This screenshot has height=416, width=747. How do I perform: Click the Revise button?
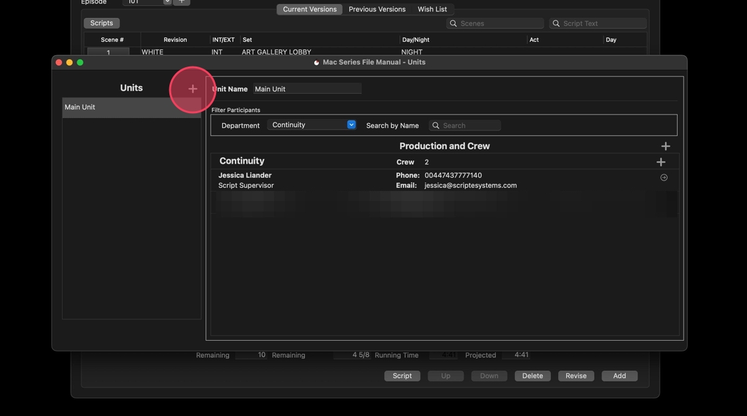[x=576, y=376]
